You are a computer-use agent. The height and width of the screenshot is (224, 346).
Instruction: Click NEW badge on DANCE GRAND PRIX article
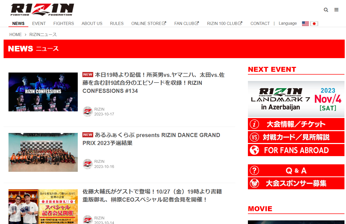[88, 135]
